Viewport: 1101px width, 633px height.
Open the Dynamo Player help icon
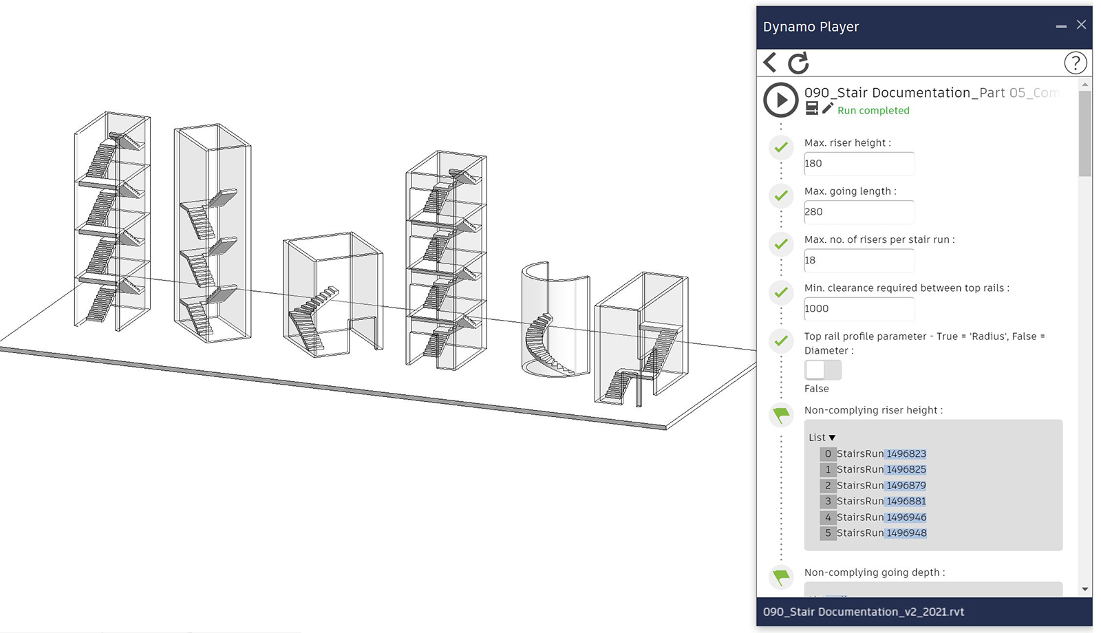(x=1075, y=63)
